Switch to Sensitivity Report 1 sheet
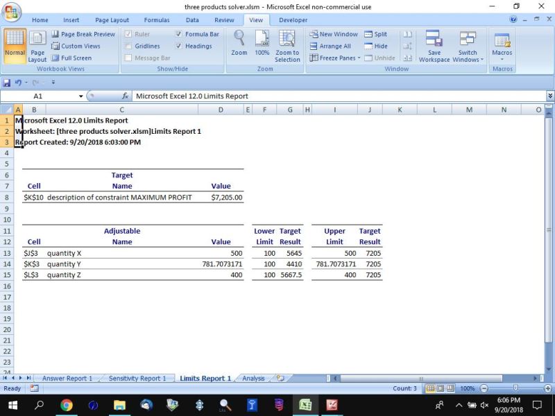This screenshot has height=416, width=555. pos(137,378)
